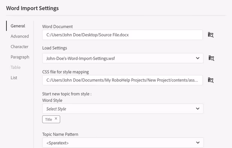Screen dimensions: 232x148
Task: Browse for CSS style mapping file
Action: tap(211, 80)
